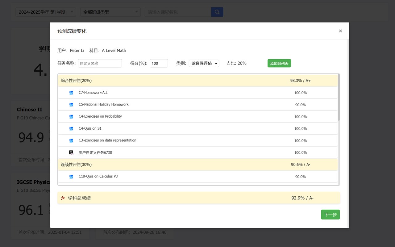Focus the 任务名称 custom name field
The height and width of the screenshot is (247, 395).
click(100, 63)
